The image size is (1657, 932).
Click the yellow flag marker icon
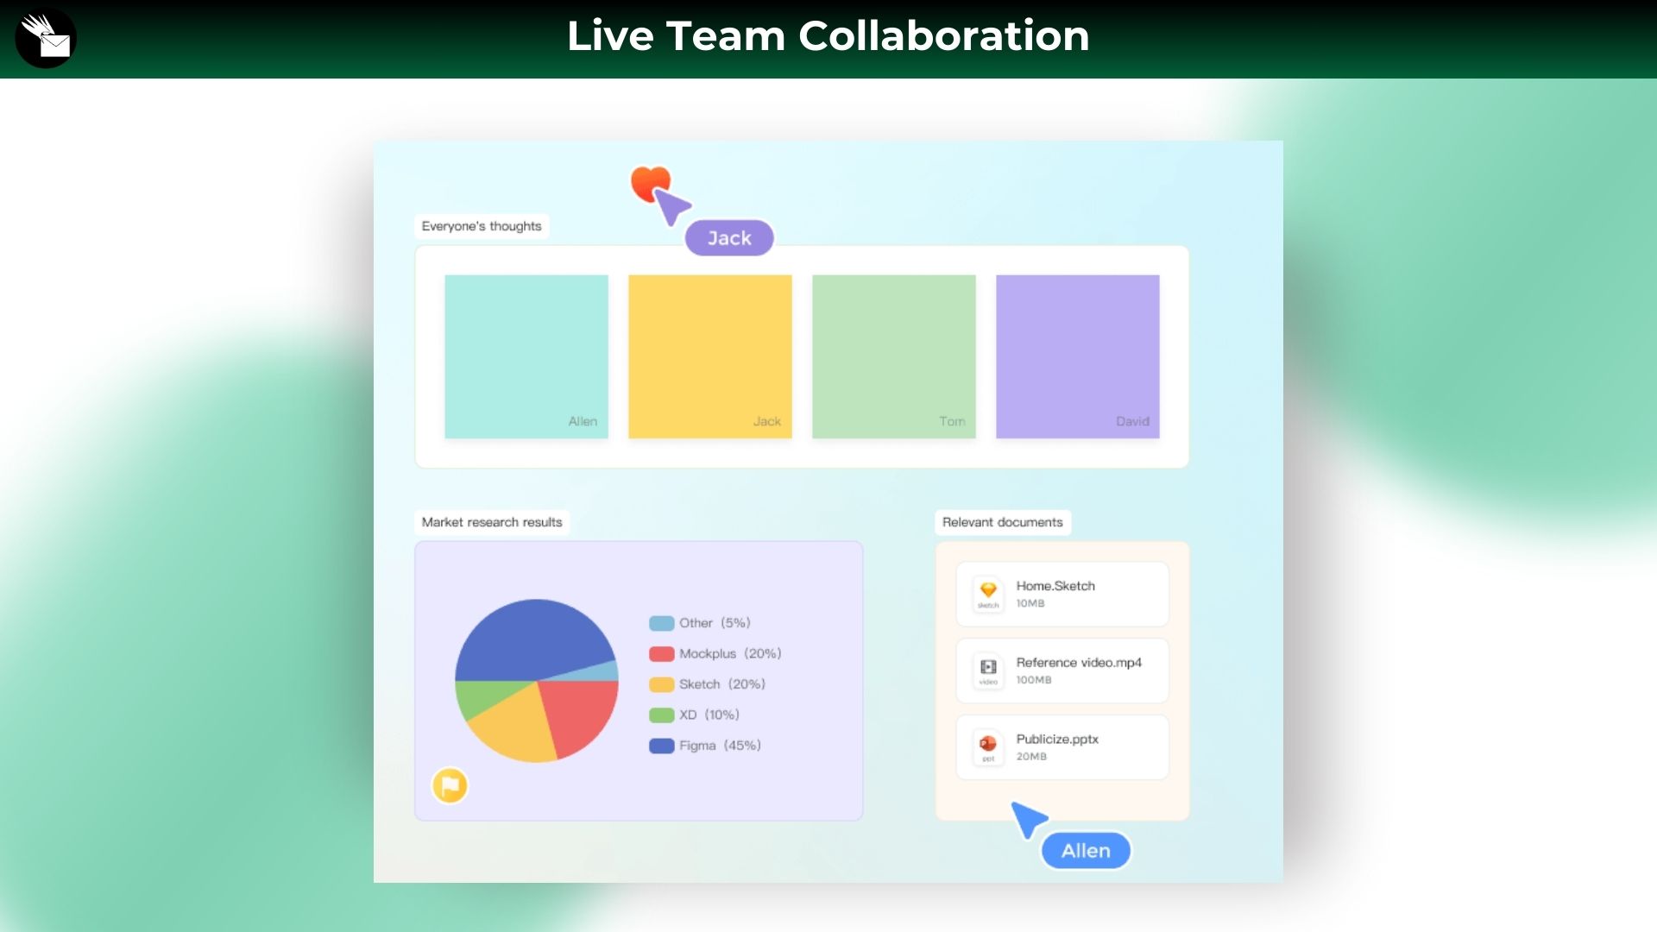click(450, 785)
